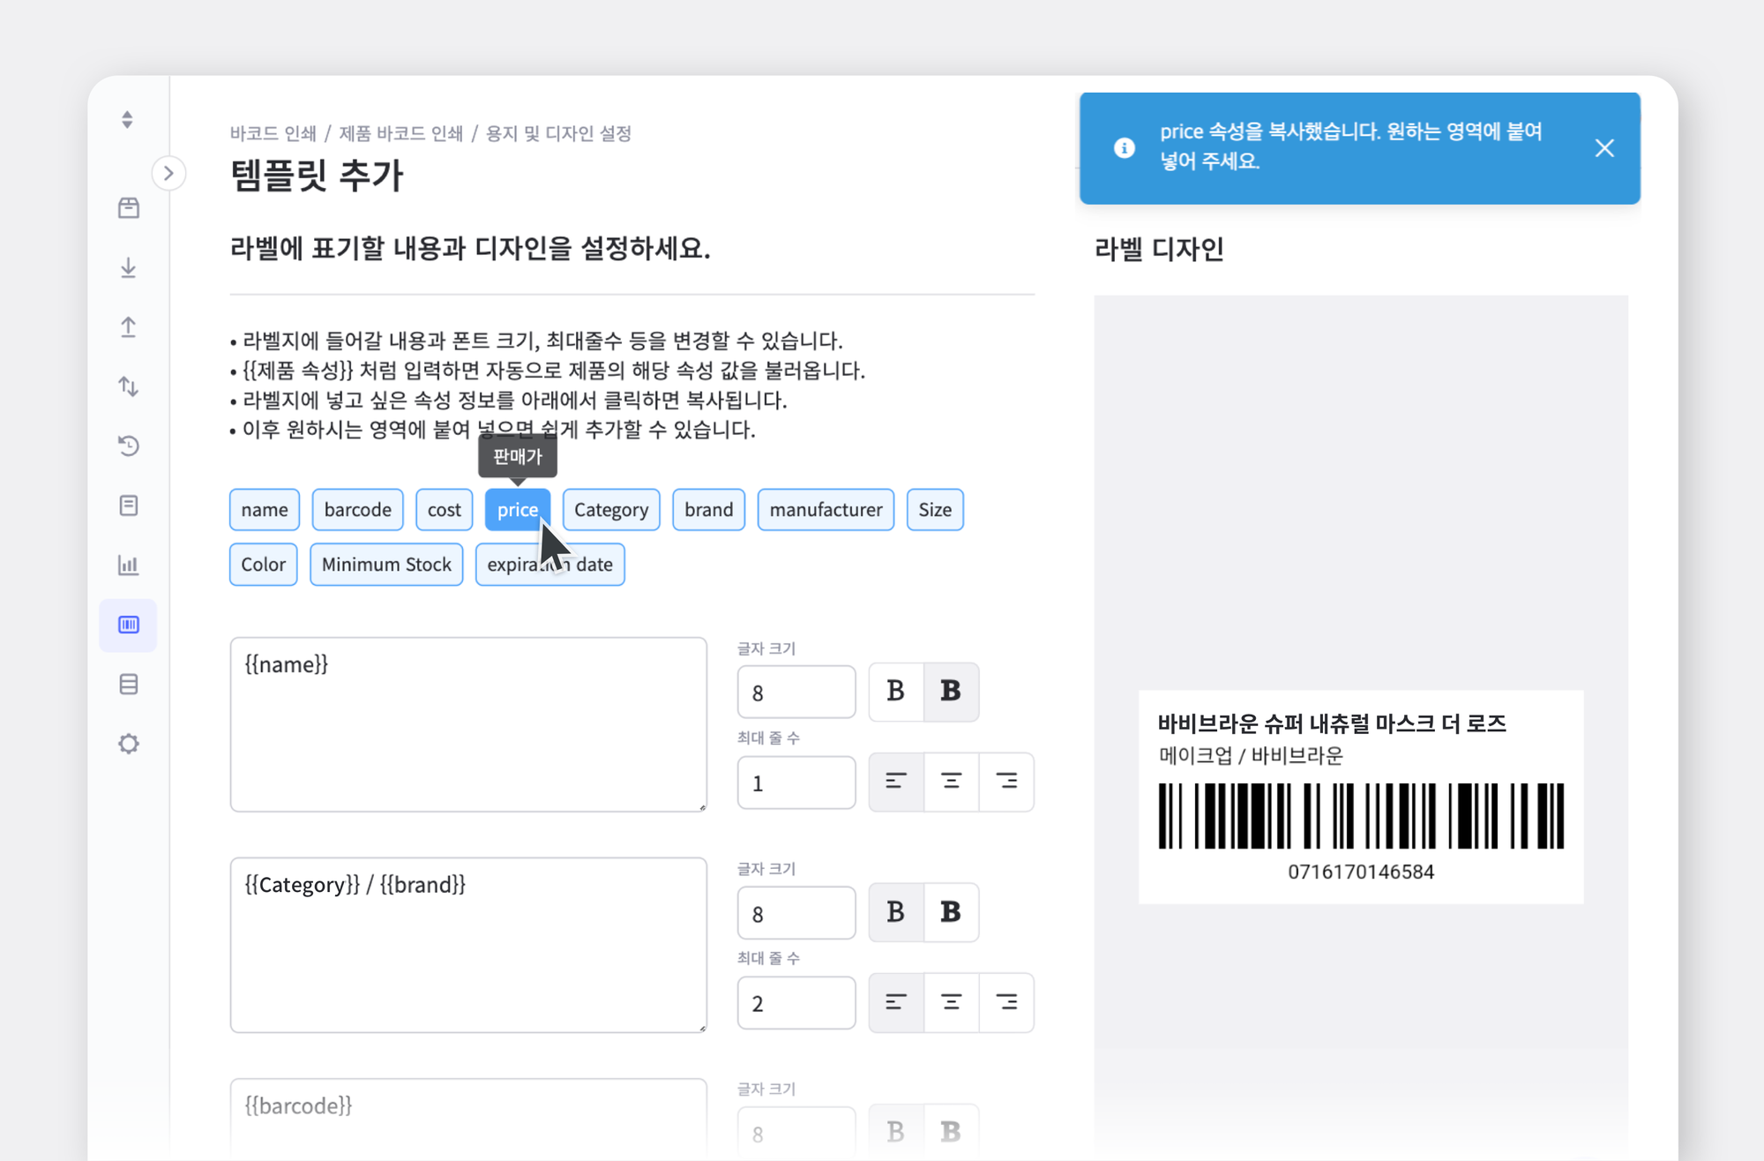Screen dimensions: 1764x1161
Task: Open the up-down selector icon atop the sidebar
Action: click(x=128, y=119)
